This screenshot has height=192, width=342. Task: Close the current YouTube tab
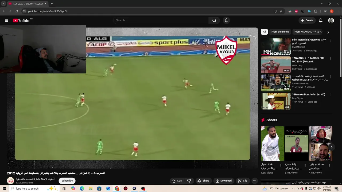(45, 4)
